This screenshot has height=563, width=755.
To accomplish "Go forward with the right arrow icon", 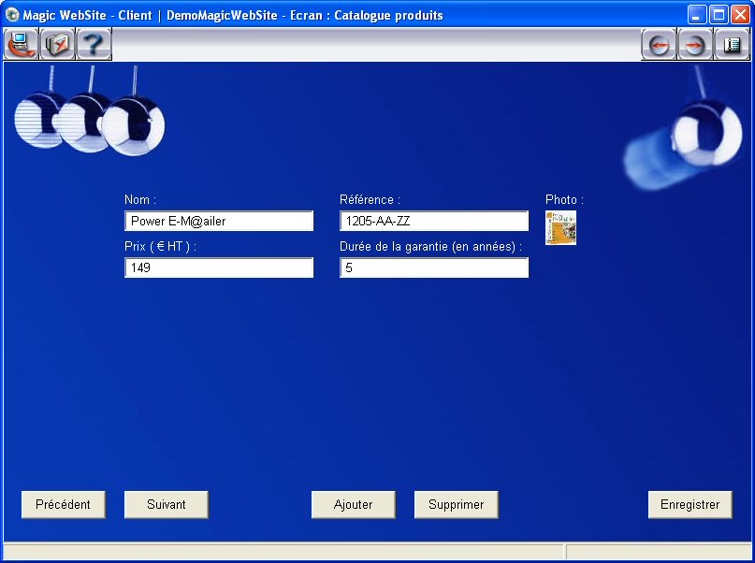I will [695, 45].
